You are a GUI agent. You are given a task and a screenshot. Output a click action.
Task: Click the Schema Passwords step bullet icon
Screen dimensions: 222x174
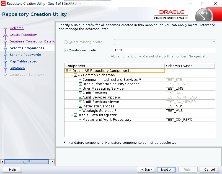5,55
